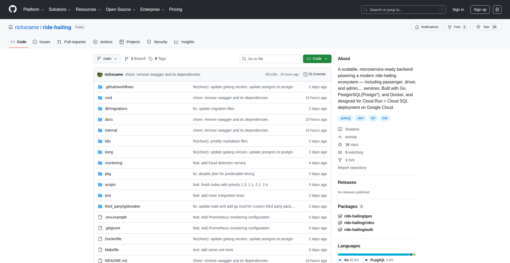The height and width of the screenshot is (263, 510).
Task: Click the richxcame avatar in commit row
Action: click(100, 74)
